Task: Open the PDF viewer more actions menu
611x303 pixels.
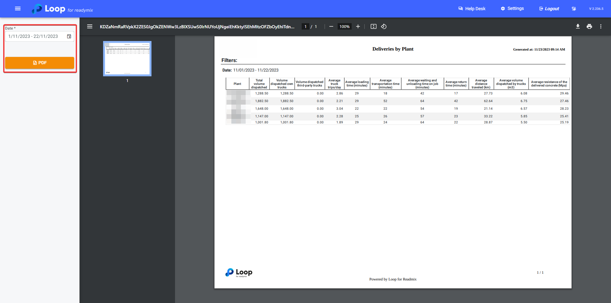Action: [x=601, y=27]
